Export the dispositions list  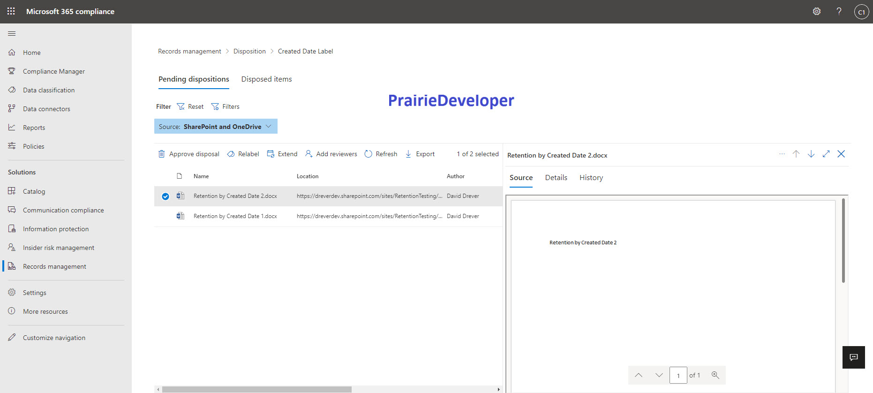click(420, 154)
